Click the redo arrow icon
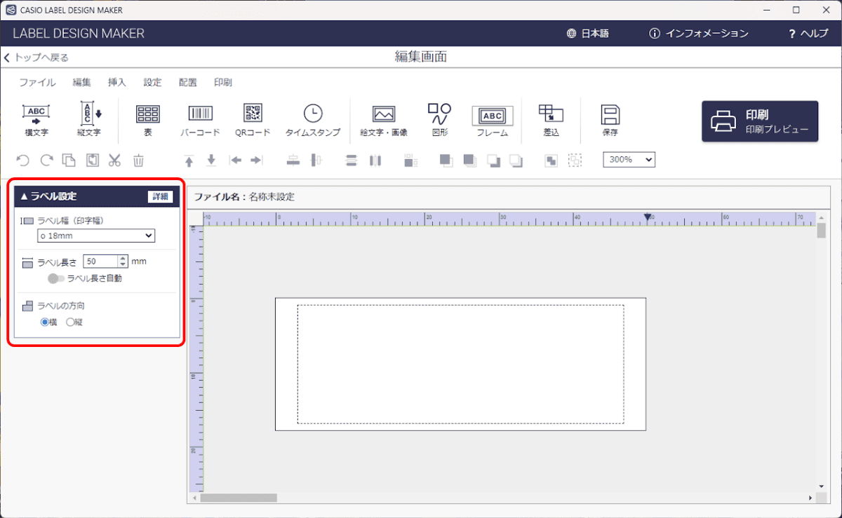This screenshot has width=842, height=518. click(46, 161)
